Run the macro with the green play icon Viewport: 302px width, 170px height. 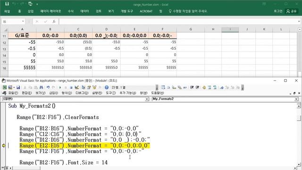pyautogui.click(x=60, y=87)
